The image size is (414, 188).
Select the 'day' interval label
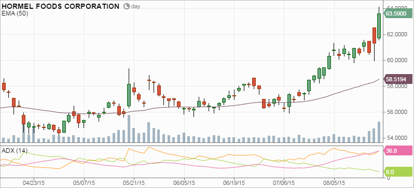coord(135,6)
